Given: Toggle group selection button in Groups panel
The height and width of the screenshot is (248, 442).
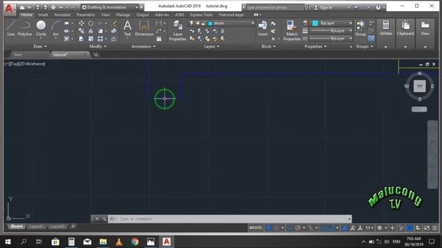Looking at the screenshot, I should coord(372,39).
